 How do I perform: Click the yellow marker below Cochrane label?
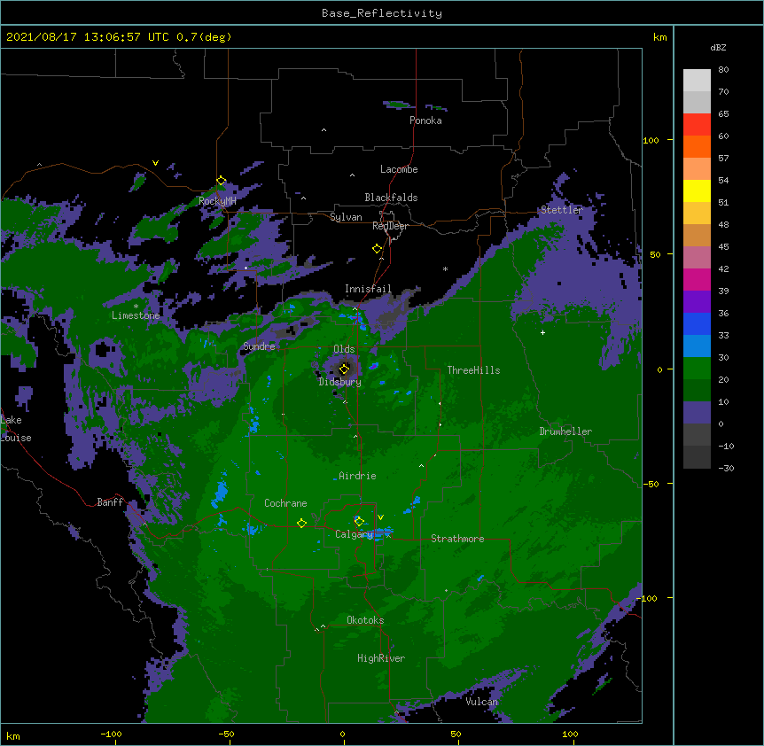[301, 524]
